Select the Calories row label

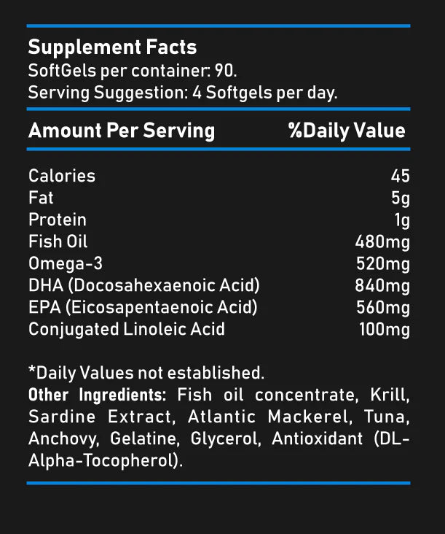[x=62, y=176]
